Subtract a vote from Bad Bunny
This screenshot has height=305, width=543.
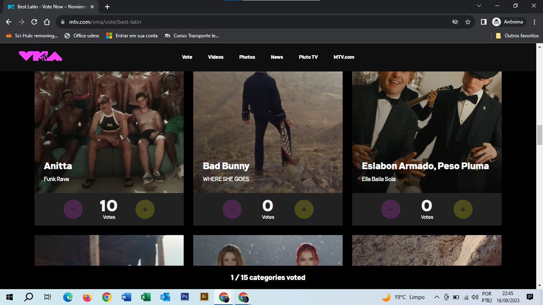[232, 209]
